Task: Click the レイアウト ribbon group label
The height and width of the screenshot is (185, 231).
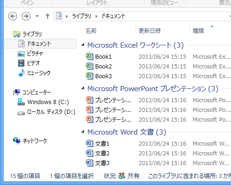Action: (x=97, y=2)
